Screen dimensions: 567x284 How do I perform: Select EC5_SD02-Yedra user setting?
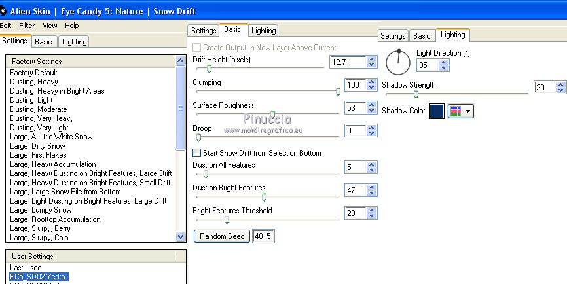38,277
